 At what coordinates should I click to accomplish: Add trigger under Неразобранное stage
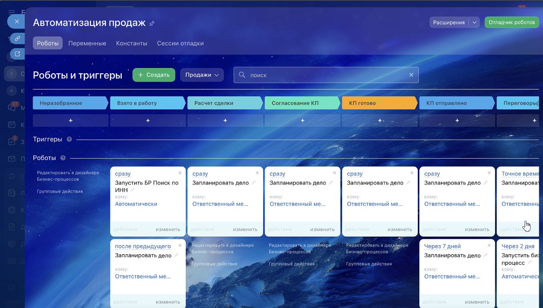[x=70, y=120]
